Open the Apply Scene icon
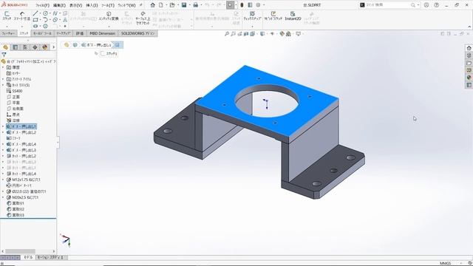473x266 pixels. (x=288, y=34)
